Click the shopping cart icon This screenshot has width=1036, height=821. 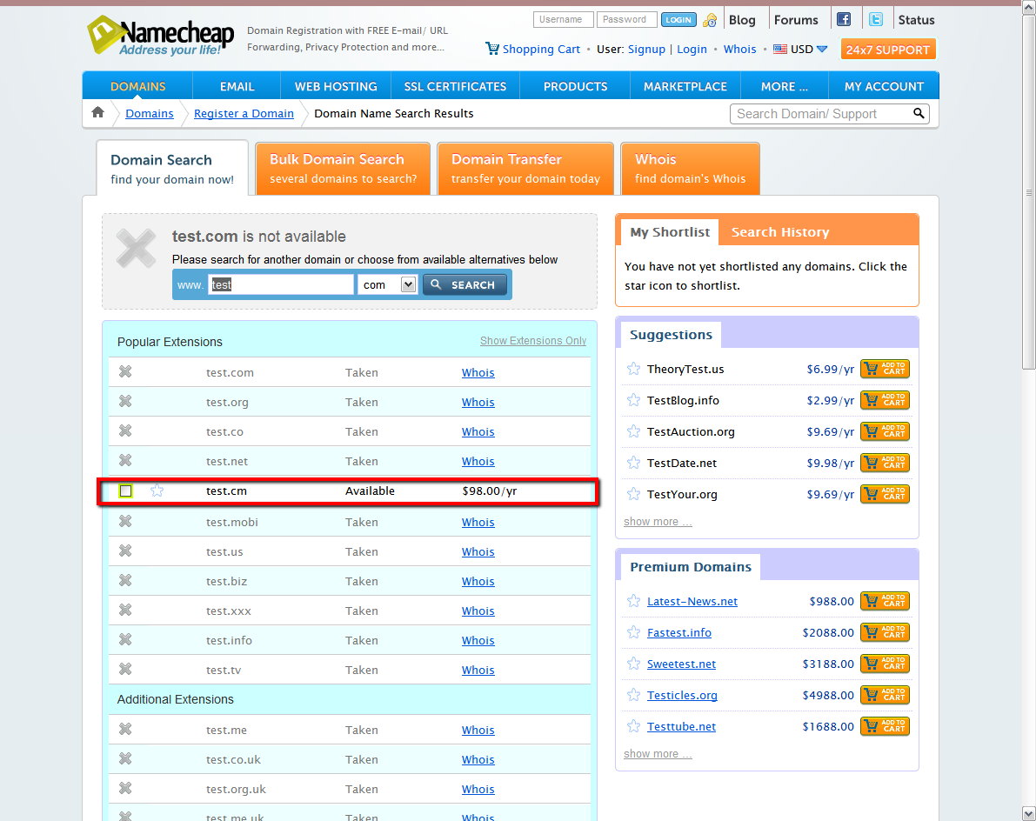[492, 48]
